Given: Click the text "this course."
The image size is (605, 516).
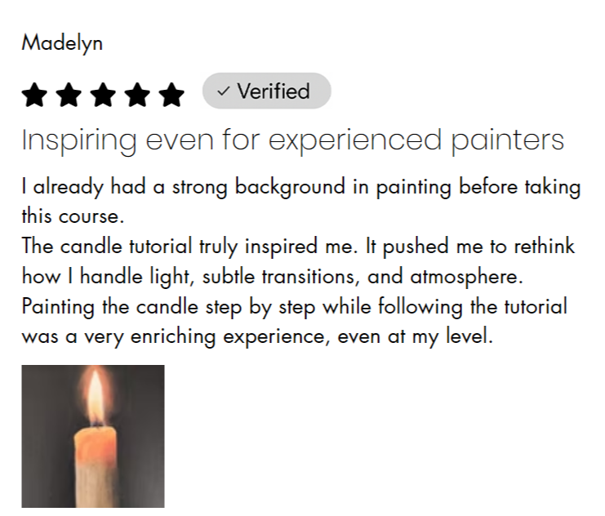Looking at the screenshot, I should point(73,216).
